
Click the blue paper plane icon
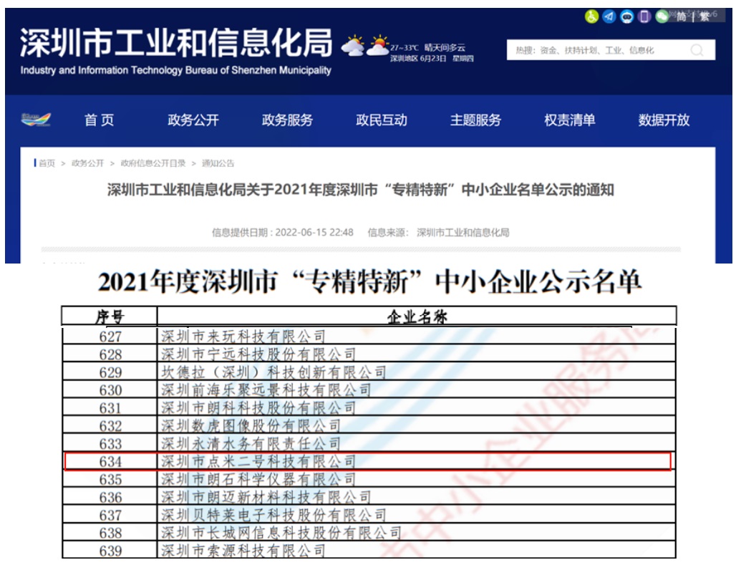click(x=609, y=17)
